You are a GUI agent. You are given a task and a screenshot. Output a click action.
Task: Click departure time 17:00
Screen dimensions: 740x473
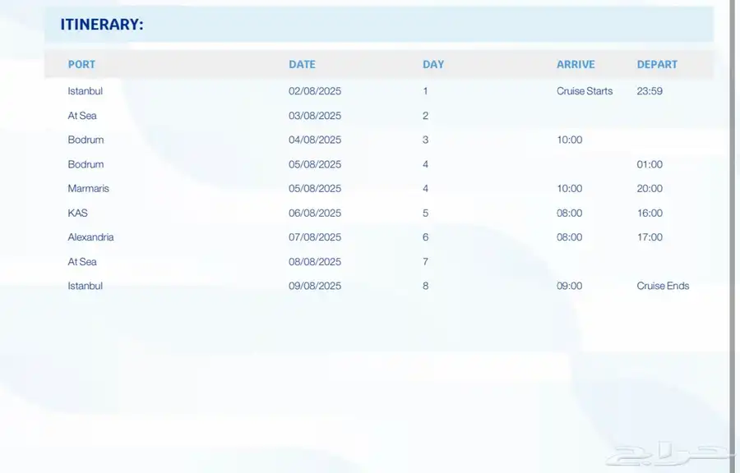click(x=650, y=237)
